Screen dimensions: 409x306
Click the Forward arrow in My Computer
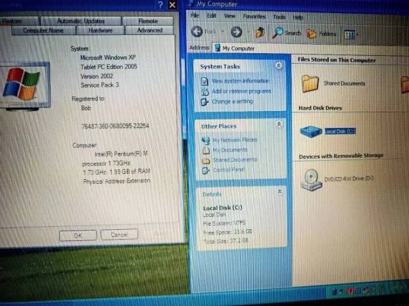point(236,32)
